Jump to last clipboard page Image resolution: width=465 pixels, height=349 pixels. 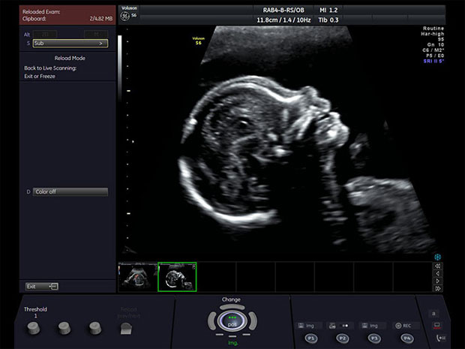(437, 289)
